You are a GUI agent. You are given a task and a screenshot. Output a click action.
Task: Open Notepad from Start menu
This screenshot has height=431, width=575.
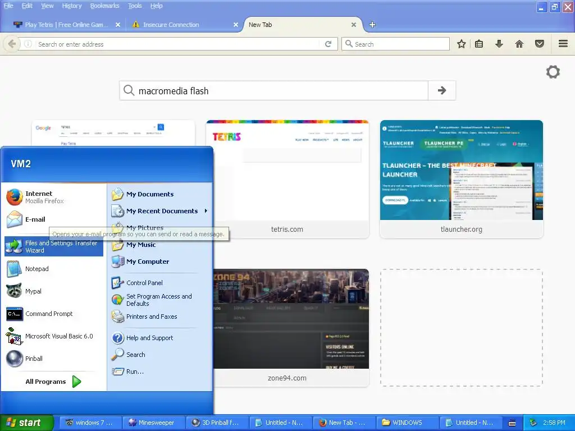point(53,269)
